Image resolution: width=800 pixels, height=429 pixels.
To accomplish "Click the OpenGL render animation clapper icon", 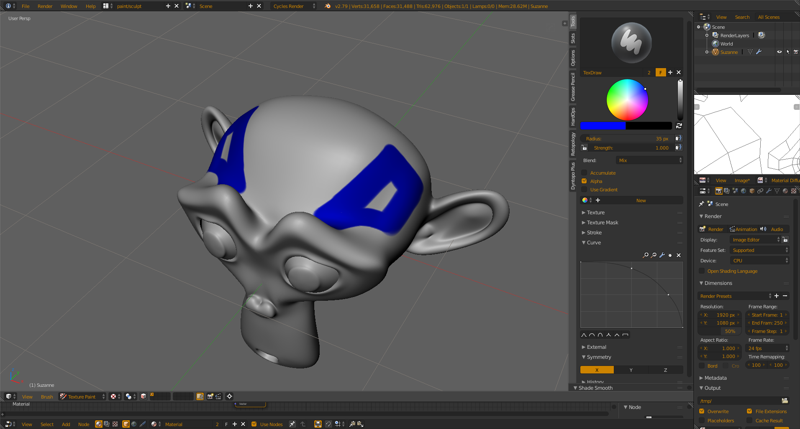I will point(218,396).
